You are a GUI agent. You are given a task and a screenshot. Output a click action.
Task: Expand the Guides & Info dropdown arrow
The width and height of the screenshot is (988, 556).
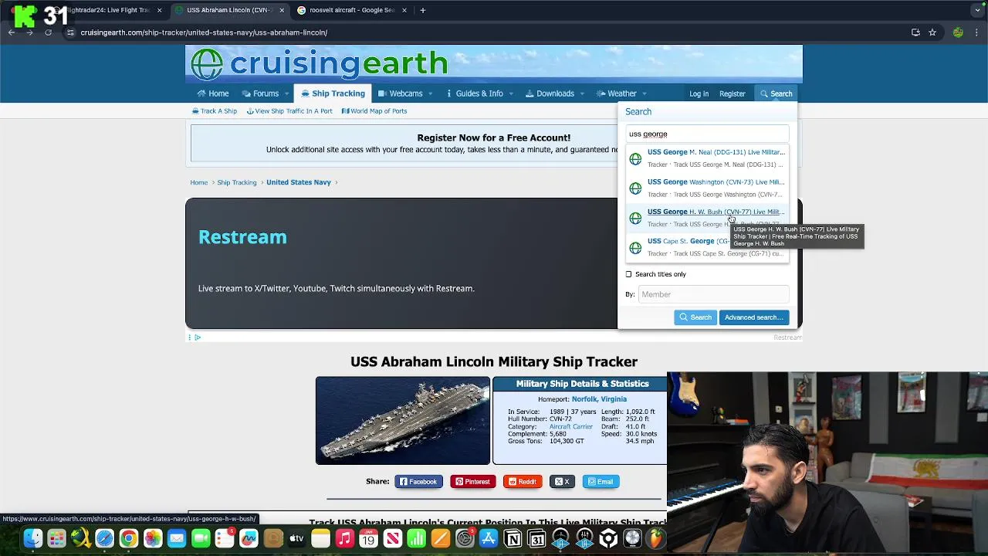click(511, 94)
